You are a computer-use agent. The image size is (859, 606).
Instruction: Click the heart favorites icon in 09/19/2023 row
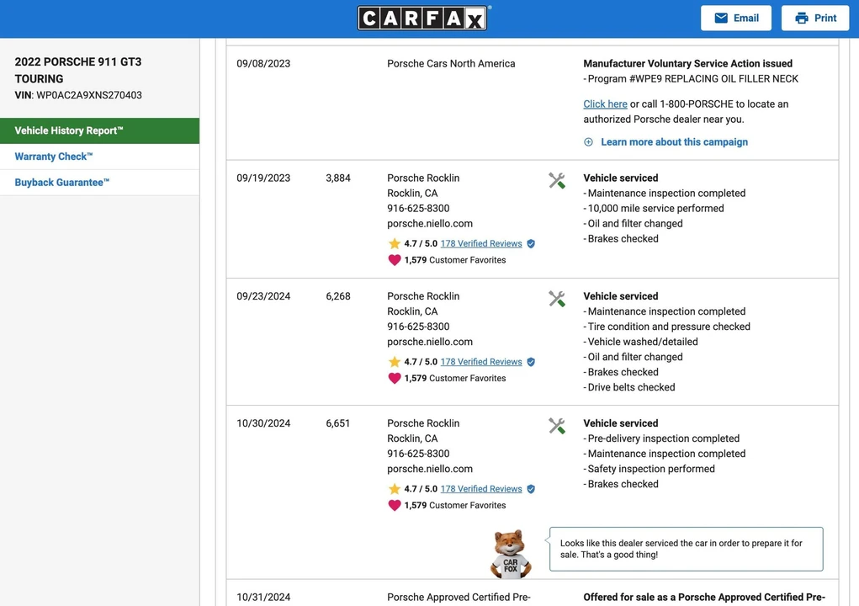[395, 260]
